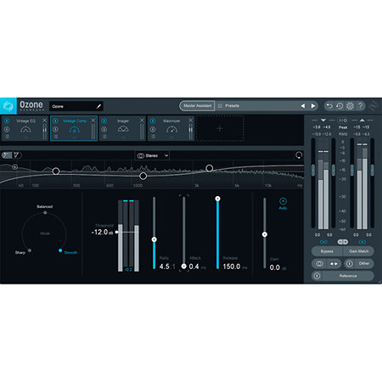The image size is (382, 382).
Task: Toggle power on Imager module
Action: (x=104, y=121)
